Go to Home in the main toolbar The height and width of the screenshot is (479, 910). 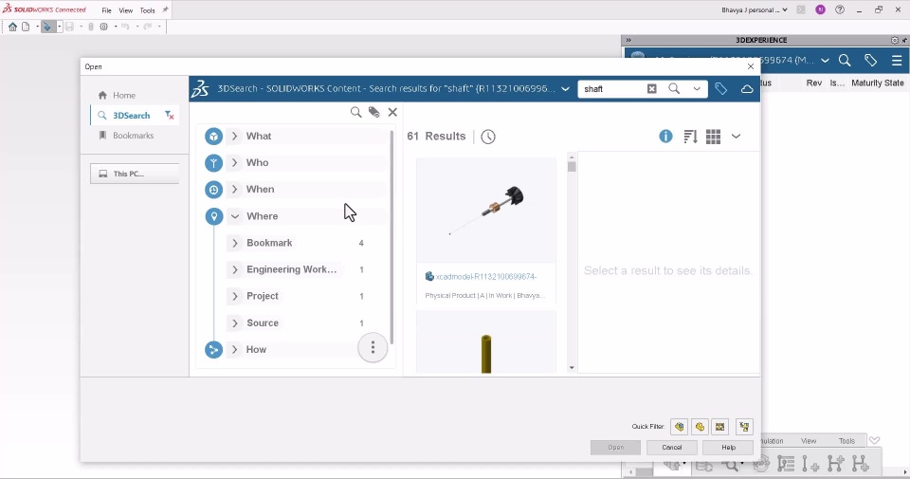coord(12,27)
